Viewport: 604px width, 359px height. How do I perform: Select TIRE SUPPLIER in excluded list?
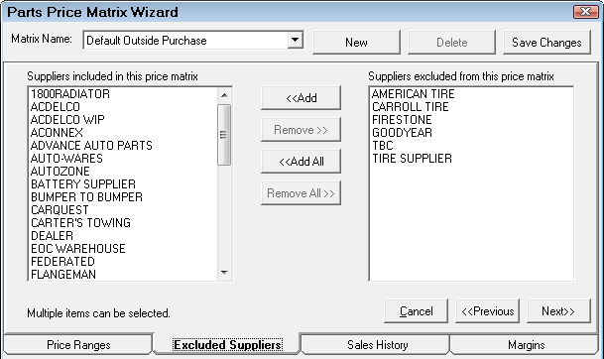coord(471,159)
